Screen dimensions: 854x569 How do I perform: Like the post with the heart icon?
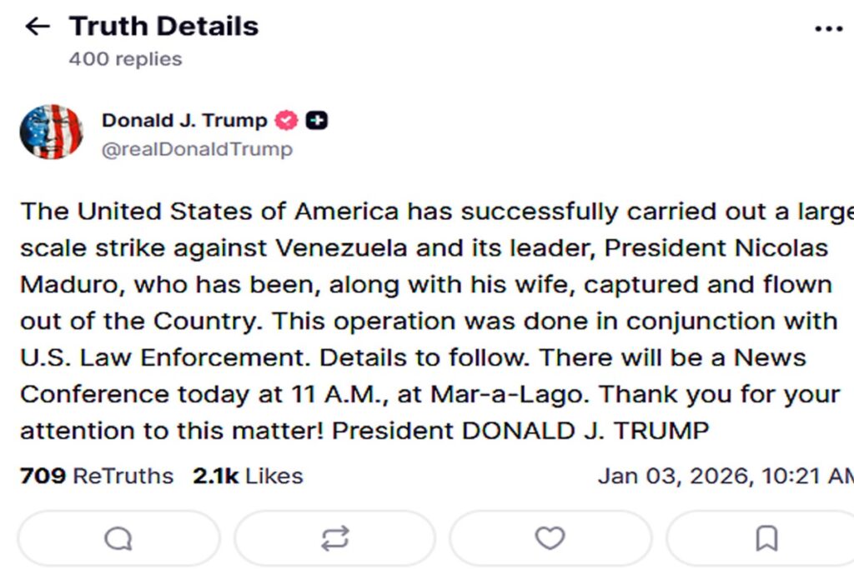tap(550, 538)
